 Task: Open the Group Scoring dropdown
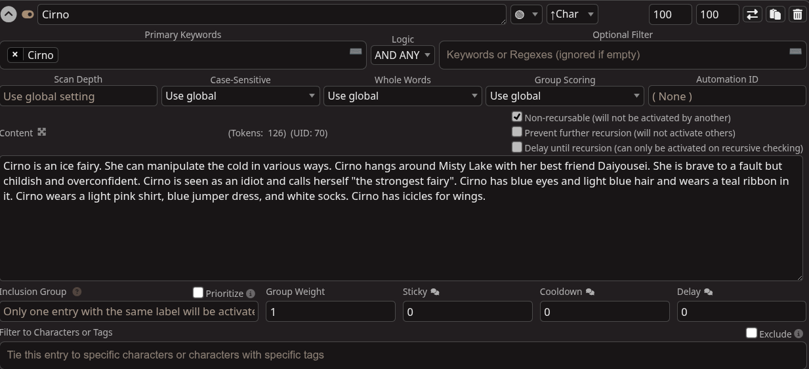click(565, 96)
